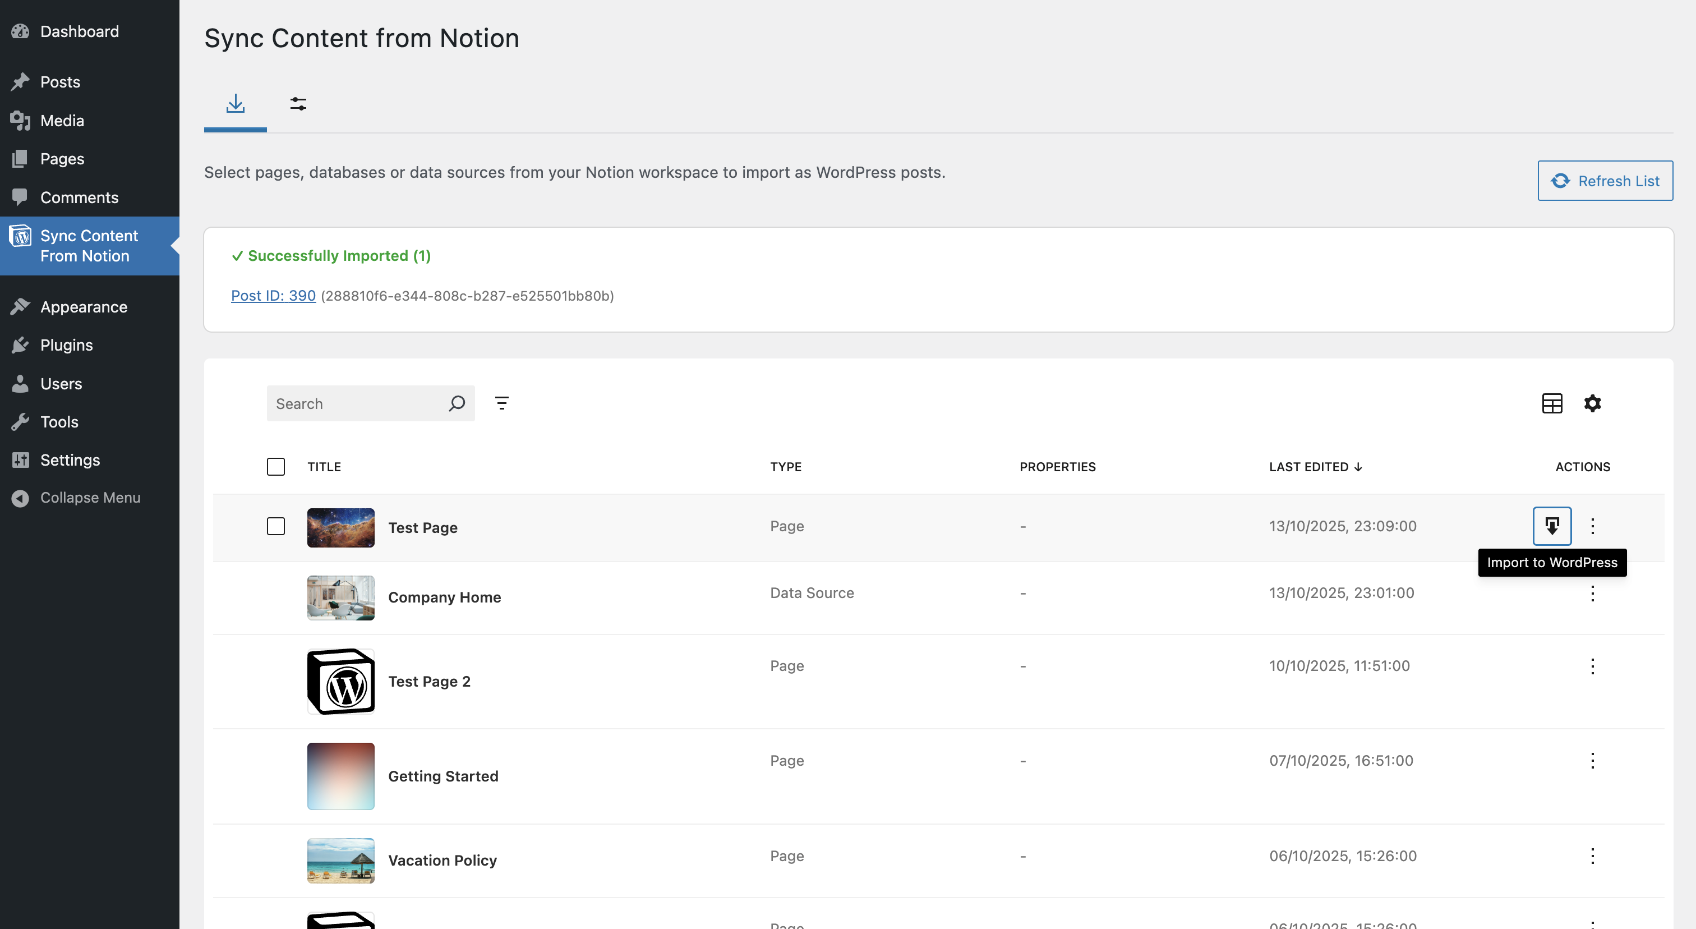Click the Test Page galaxy thumbnail
The image size is (1696, 929).
click(340, 527)
